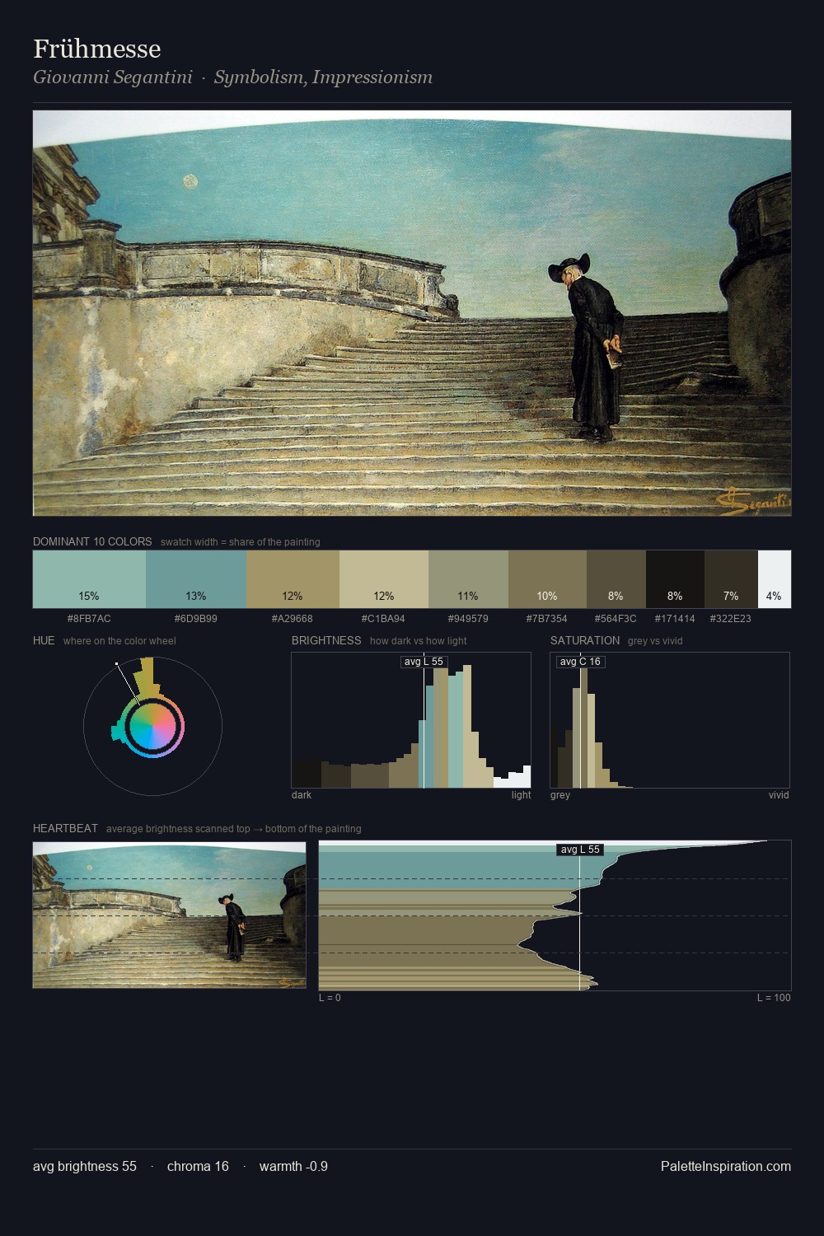This screenshot has height=1236, width=824.
Task: Click the 'SATURATION' section heading
Action: [x=585, y=640]
